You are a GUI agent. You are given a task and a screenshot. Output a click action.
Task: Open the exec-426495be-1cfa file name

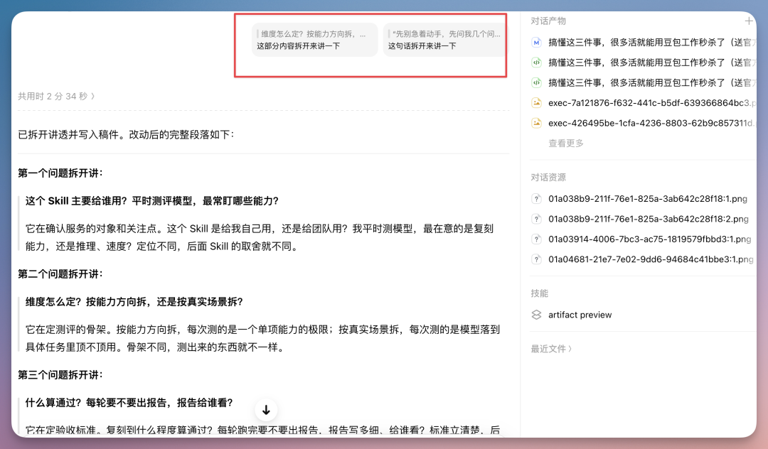coord(652,123)
